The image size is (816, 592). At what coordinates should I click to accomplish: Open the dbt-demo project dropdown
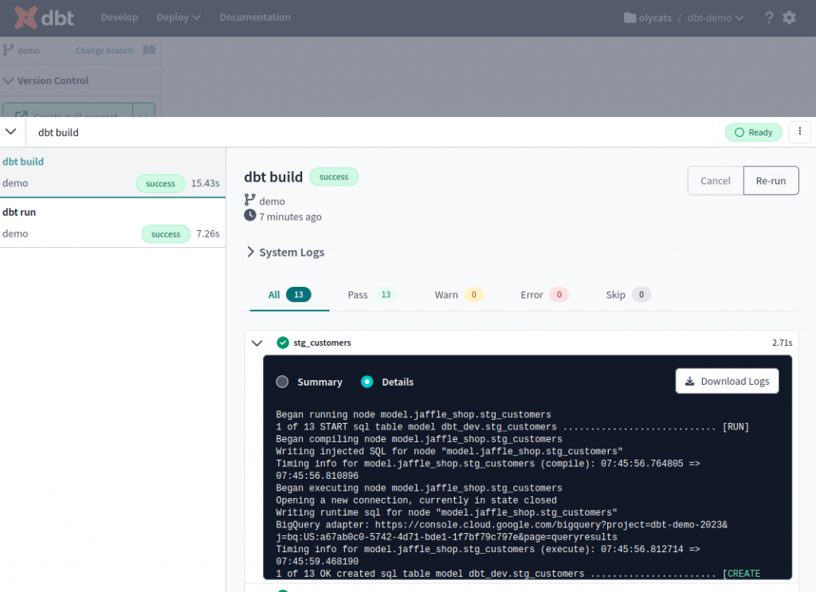pyautogui.click(x=715, y=18)
